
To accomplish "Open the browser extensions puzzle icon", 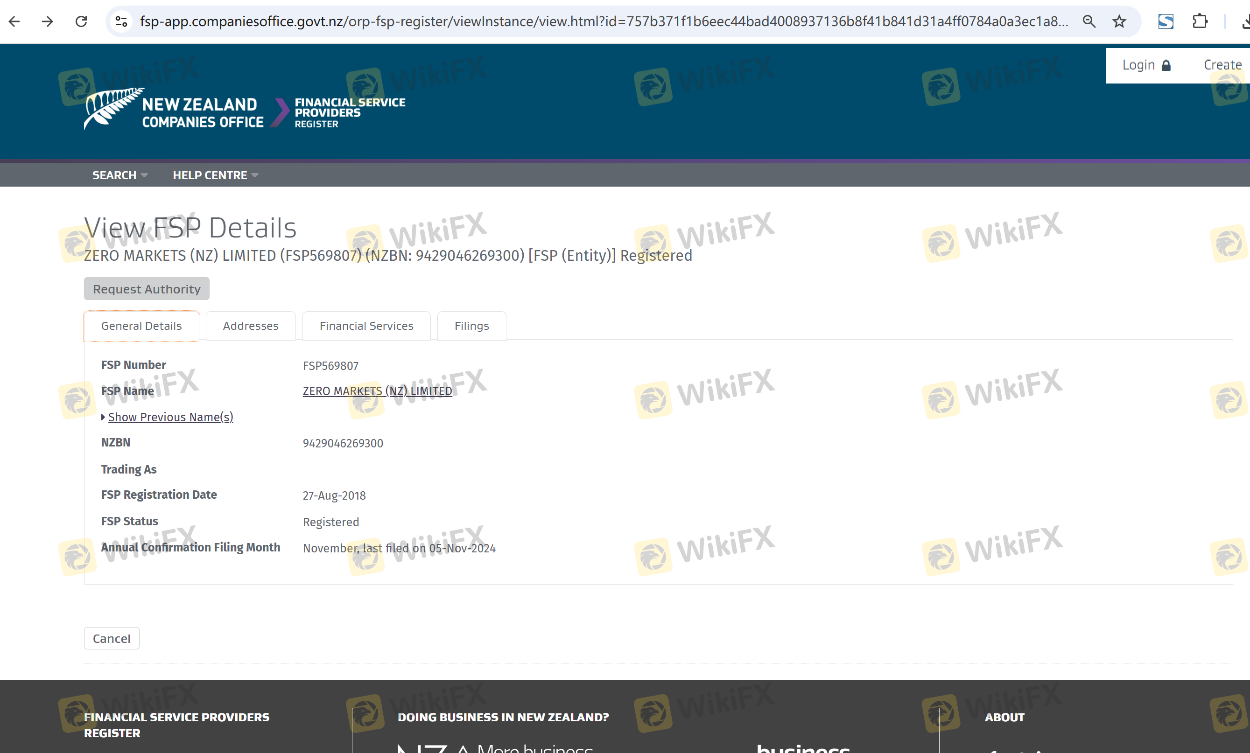I will pos(1200,21).
